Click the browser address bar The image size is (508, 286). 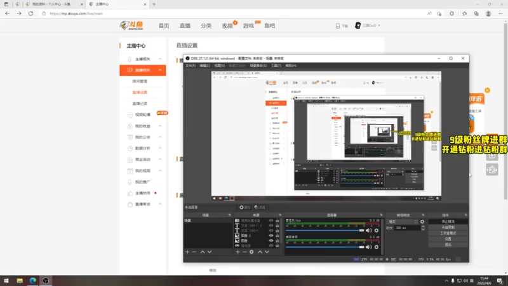coord(232,13)
